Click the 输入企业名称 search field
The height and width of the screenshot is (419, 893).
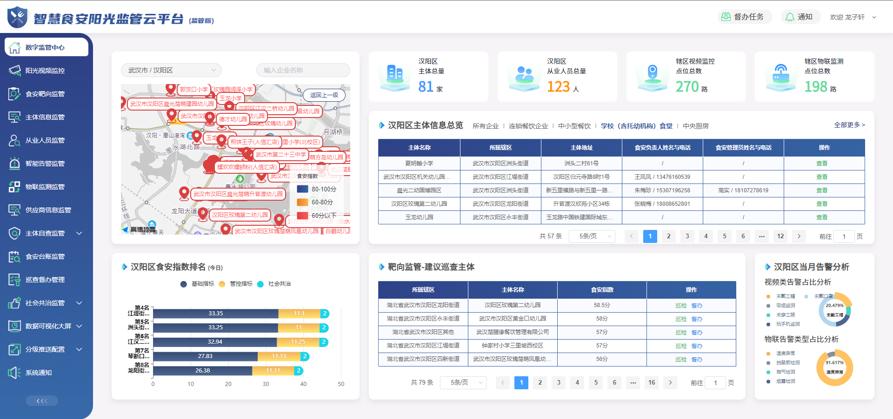(303, 70)
